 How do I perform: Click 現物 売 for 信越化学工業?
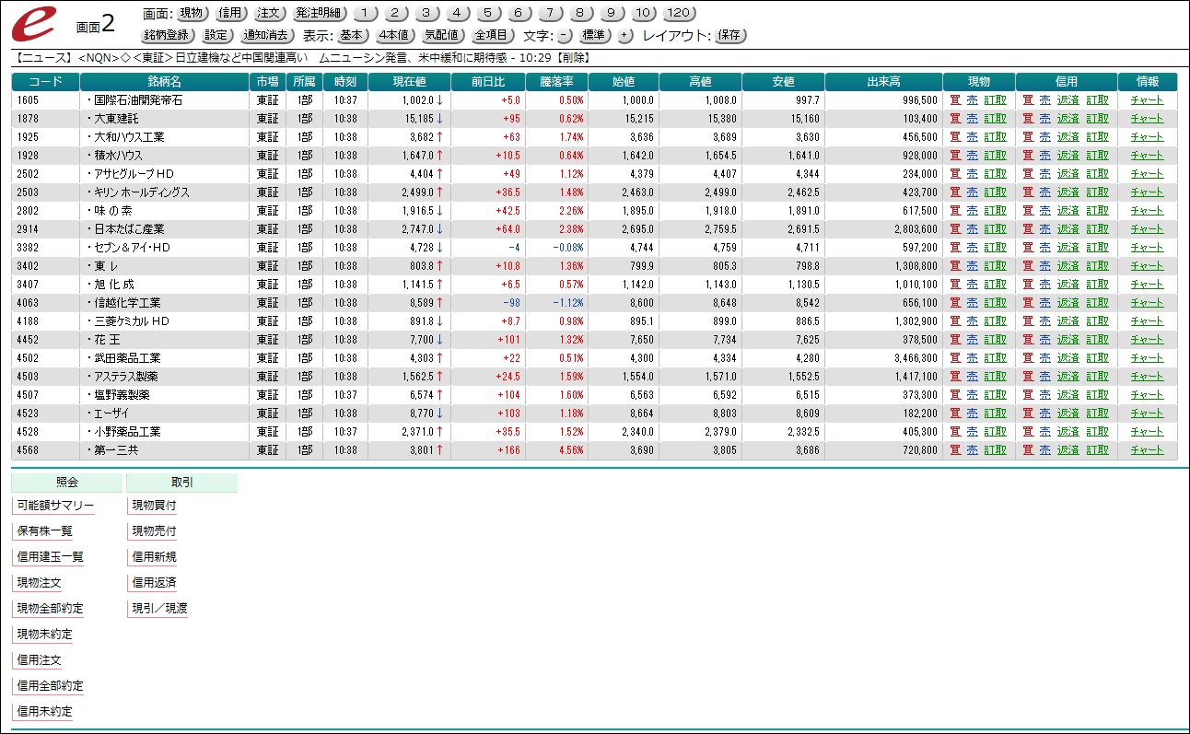click(x=971, y=303)
